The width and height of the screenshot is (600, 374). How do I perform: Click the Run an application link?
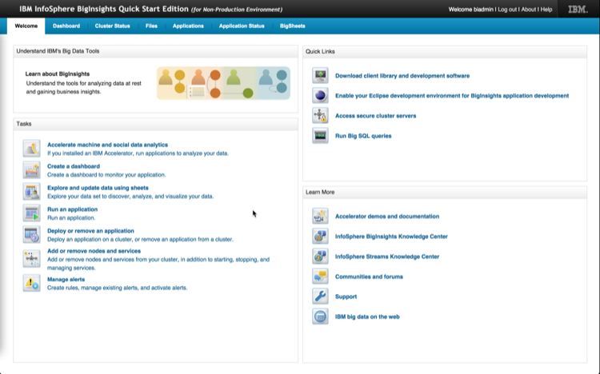[x=72, y=209]
